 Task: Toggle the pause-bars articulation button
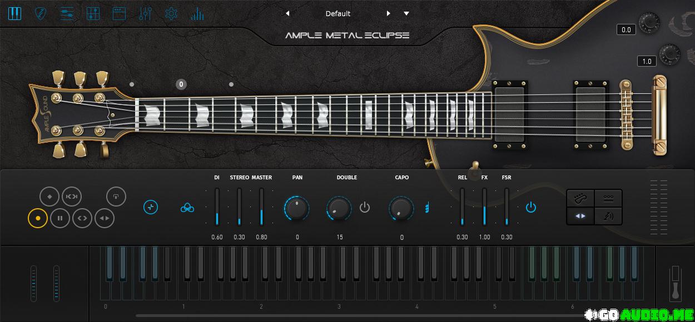tap(60, 218)
